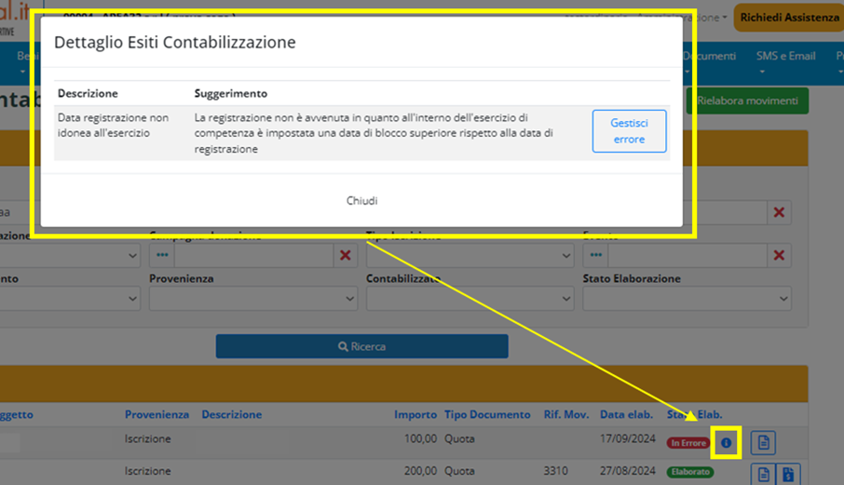Close the dialog with Chiudi
The height and width of the screenshot is (485, 844).
(361, 200)
